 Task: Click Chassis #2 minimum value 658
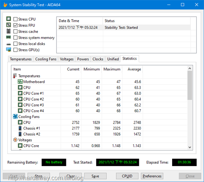pyautogui.click(x=97, y=134)
